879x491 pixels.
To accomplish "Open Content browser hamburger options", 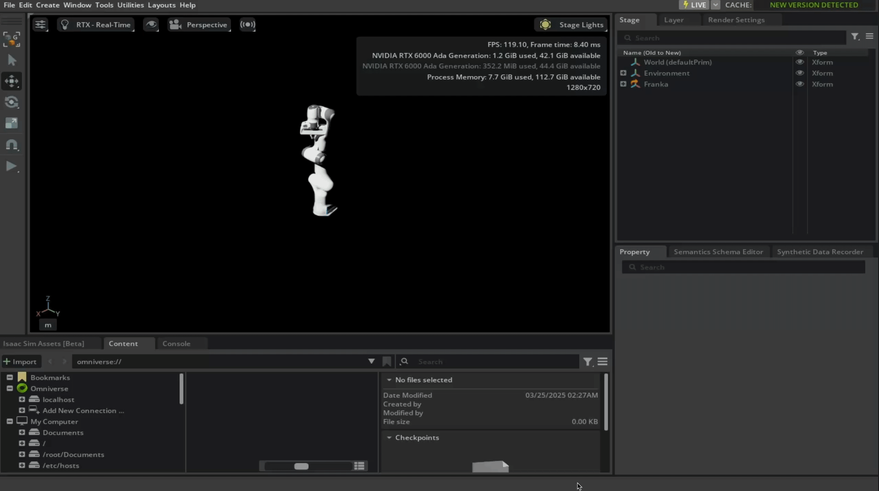I will tap(602, 362).
